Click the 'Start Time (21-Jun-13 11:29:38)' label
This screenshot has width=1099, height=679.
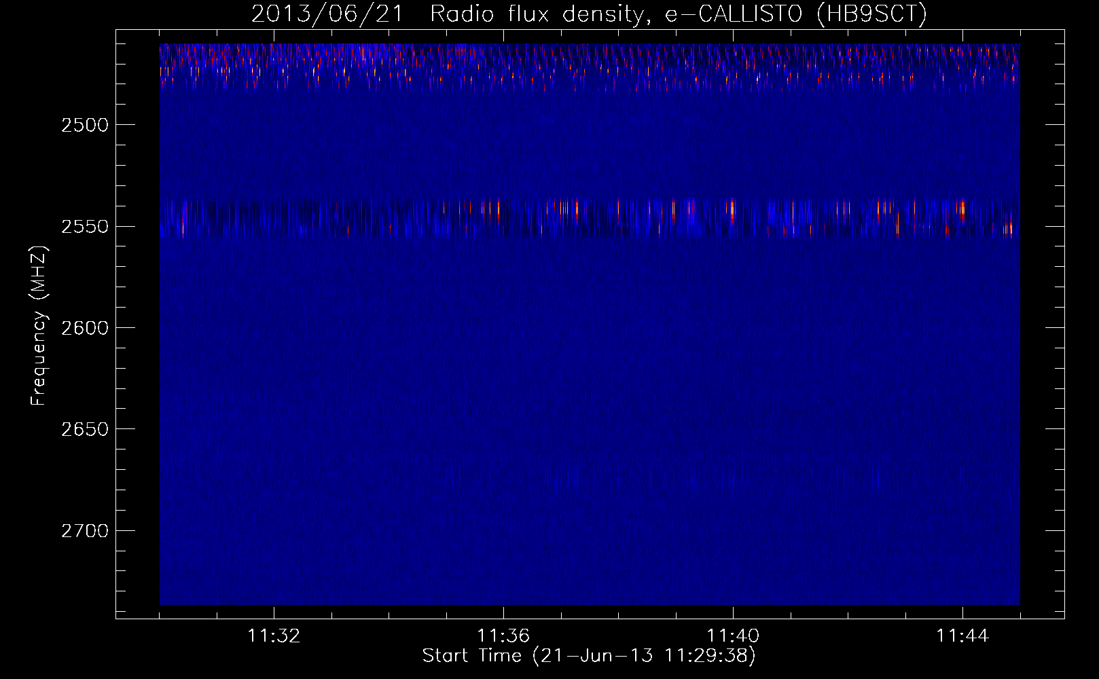589,656
